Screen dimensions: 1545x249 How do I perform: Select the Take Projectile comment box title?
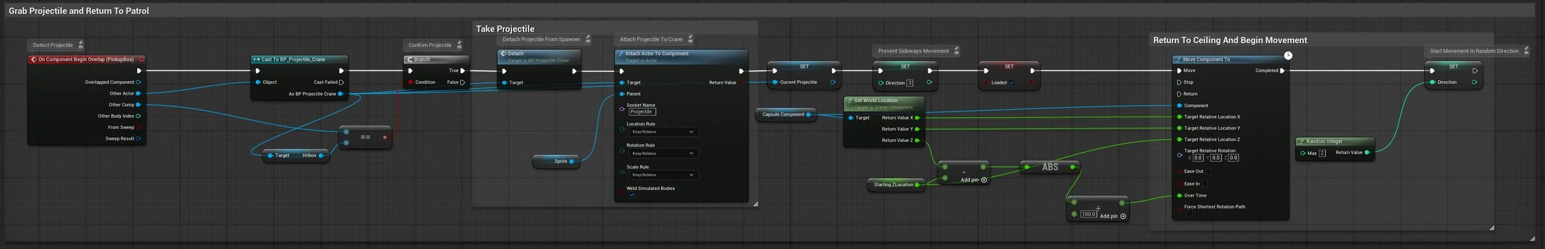point(505,29)
